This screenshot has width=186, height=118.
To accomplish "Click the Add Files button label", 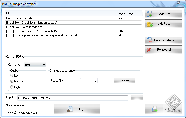I will pos(165,14).
